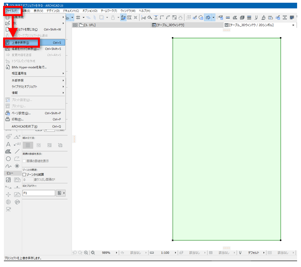Select the Worksheet tool icon

click(x=17, y=194)
